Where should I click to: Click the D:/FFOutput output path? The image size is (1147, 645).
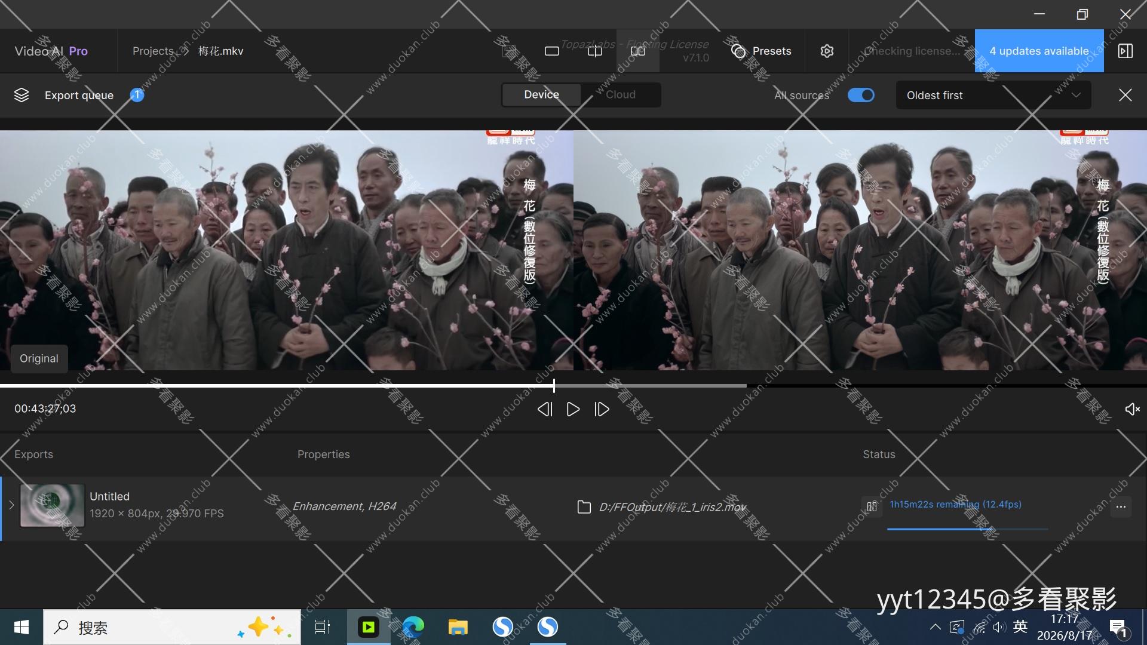coord(673,507)
